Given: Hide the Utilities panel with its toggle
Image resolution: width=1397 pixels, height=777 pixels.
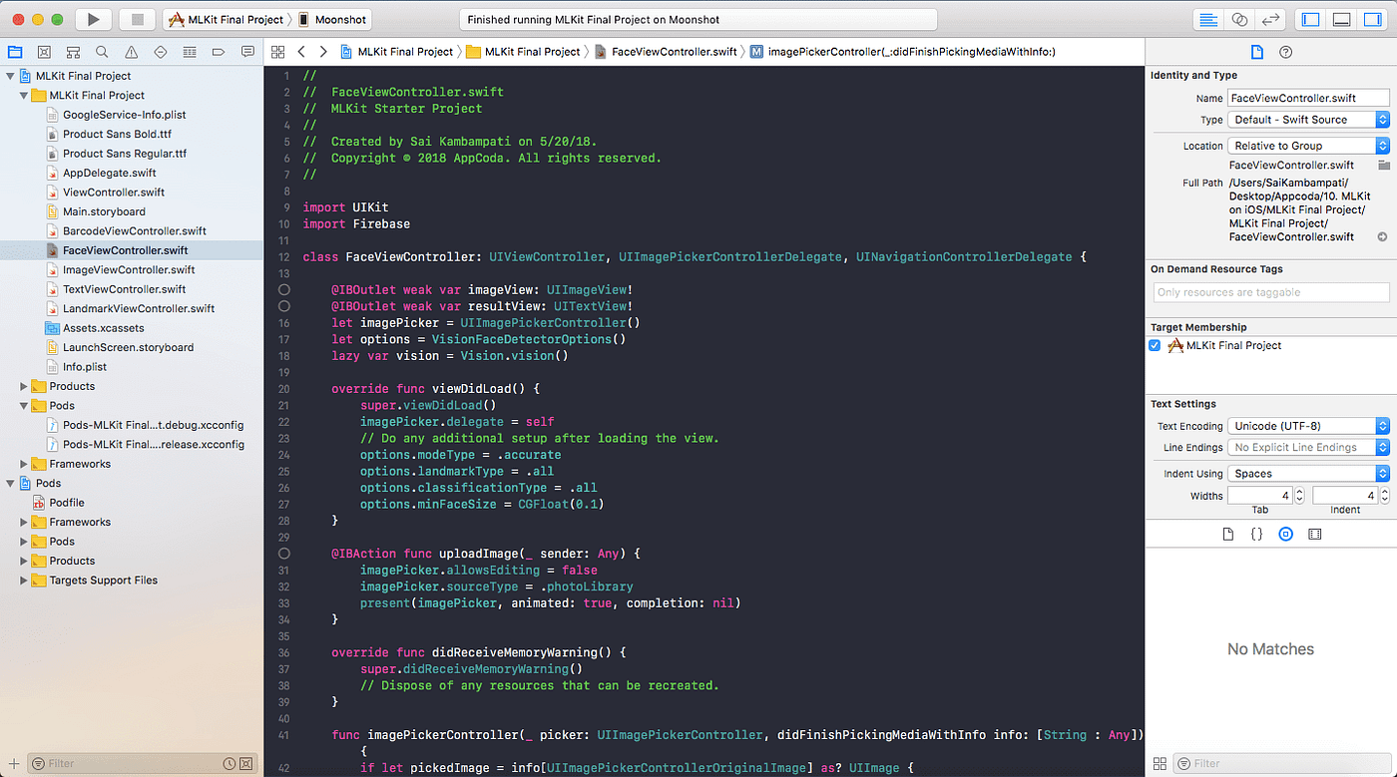Looking at the screenshot, I should [1372, 19].
